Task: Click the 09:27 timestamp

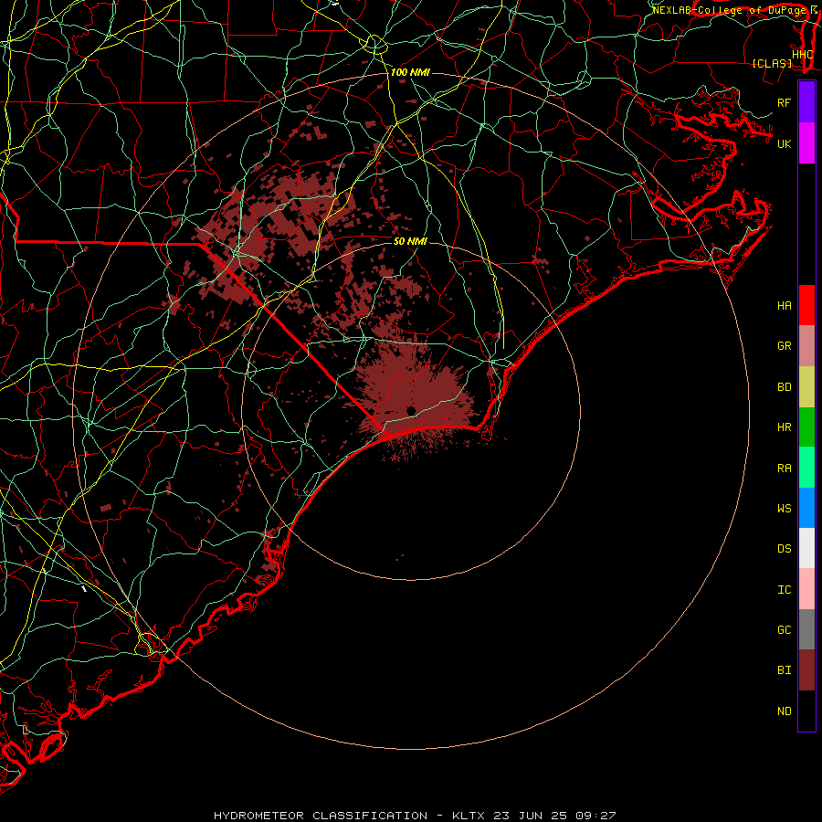Action: (x=595, y=816)
